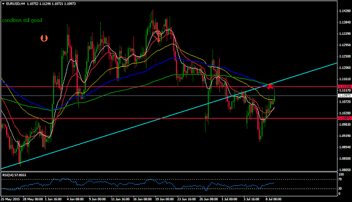Click the 1.12500 price axis label

(x=345, y=56)
